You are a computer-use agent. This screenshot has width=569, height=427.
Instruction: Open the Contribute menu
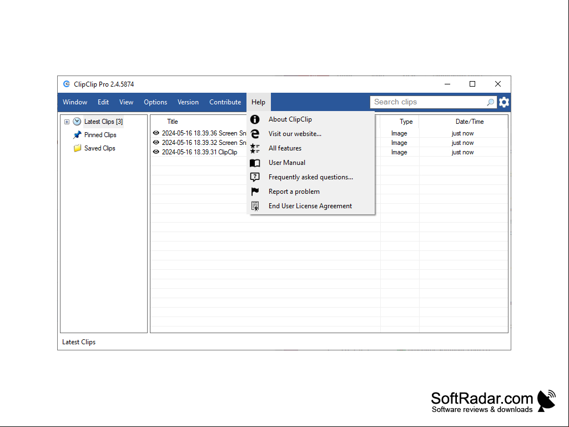click(x=225, y=102)
